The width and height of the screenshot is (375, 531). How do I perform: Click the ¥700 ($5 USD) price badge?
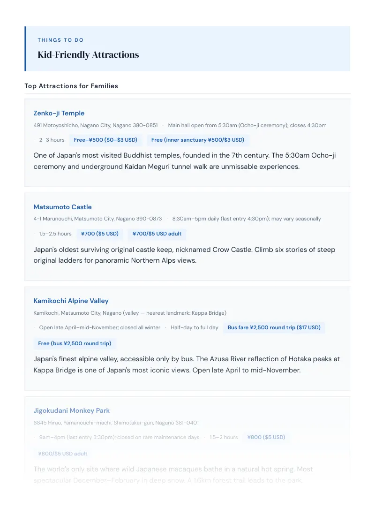(100, 234)
